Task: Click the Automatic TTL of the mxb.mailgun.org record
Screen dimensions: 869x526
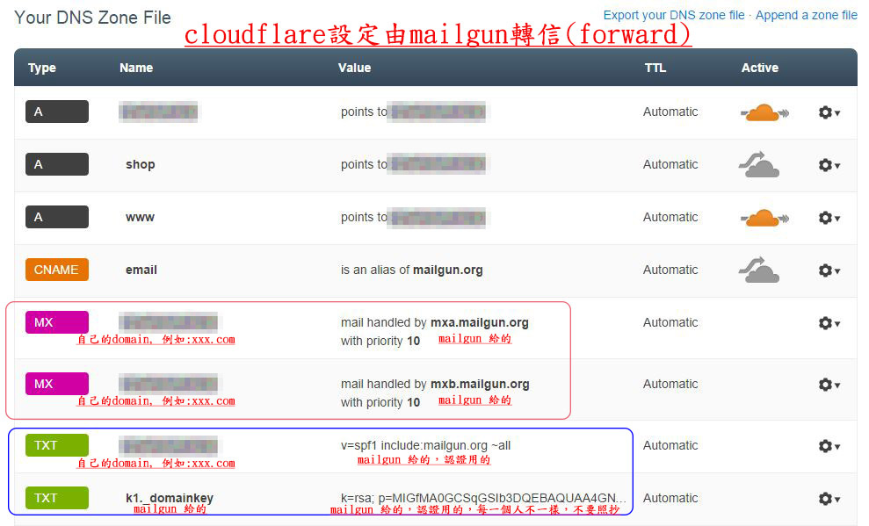Action: (670, 384)
